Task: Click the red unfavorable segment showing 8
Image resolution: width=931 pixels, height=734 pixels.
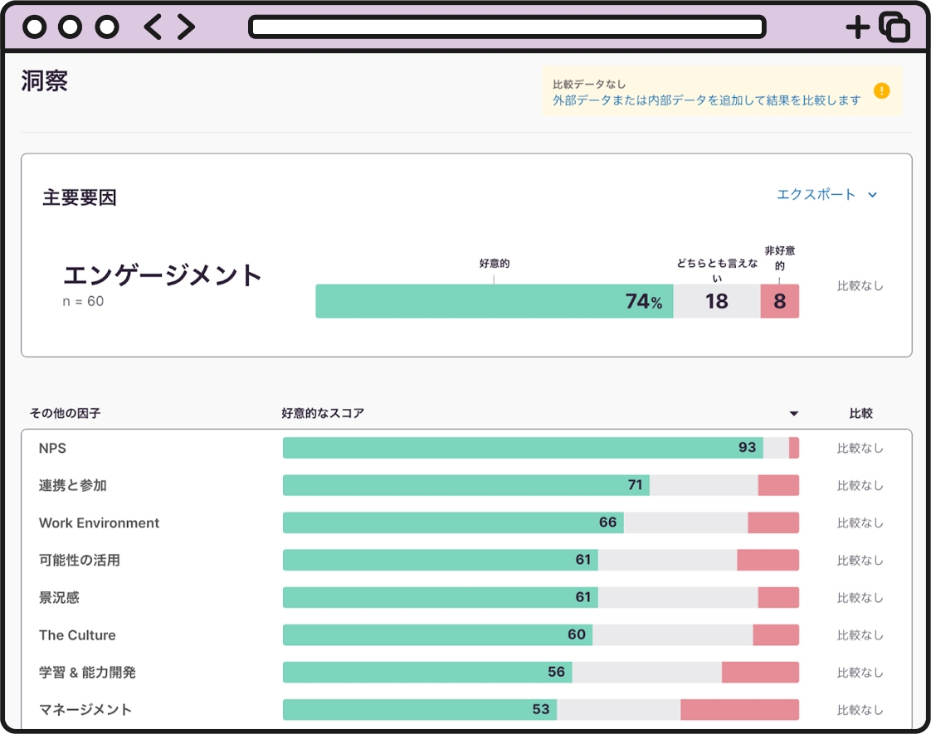Action: point(779,302)
